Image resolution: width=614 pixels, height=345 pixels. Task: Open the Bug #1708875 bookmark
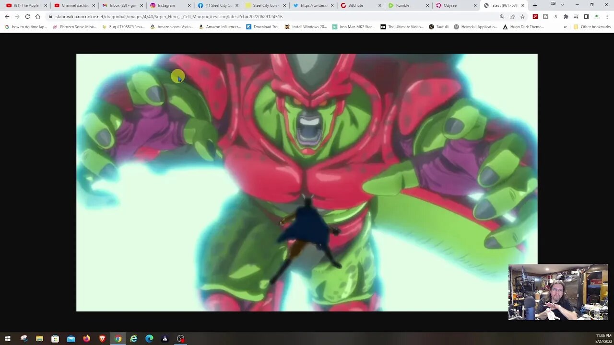tap(123, 27)
